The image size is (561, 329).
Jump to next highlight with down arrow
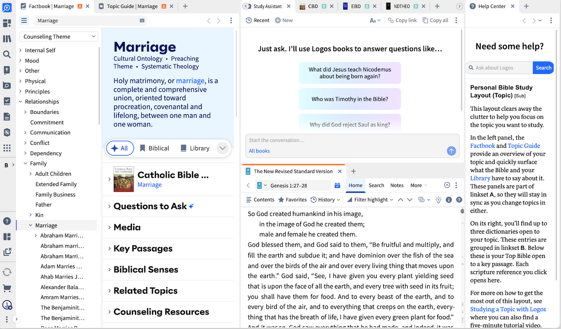point(410,200)
